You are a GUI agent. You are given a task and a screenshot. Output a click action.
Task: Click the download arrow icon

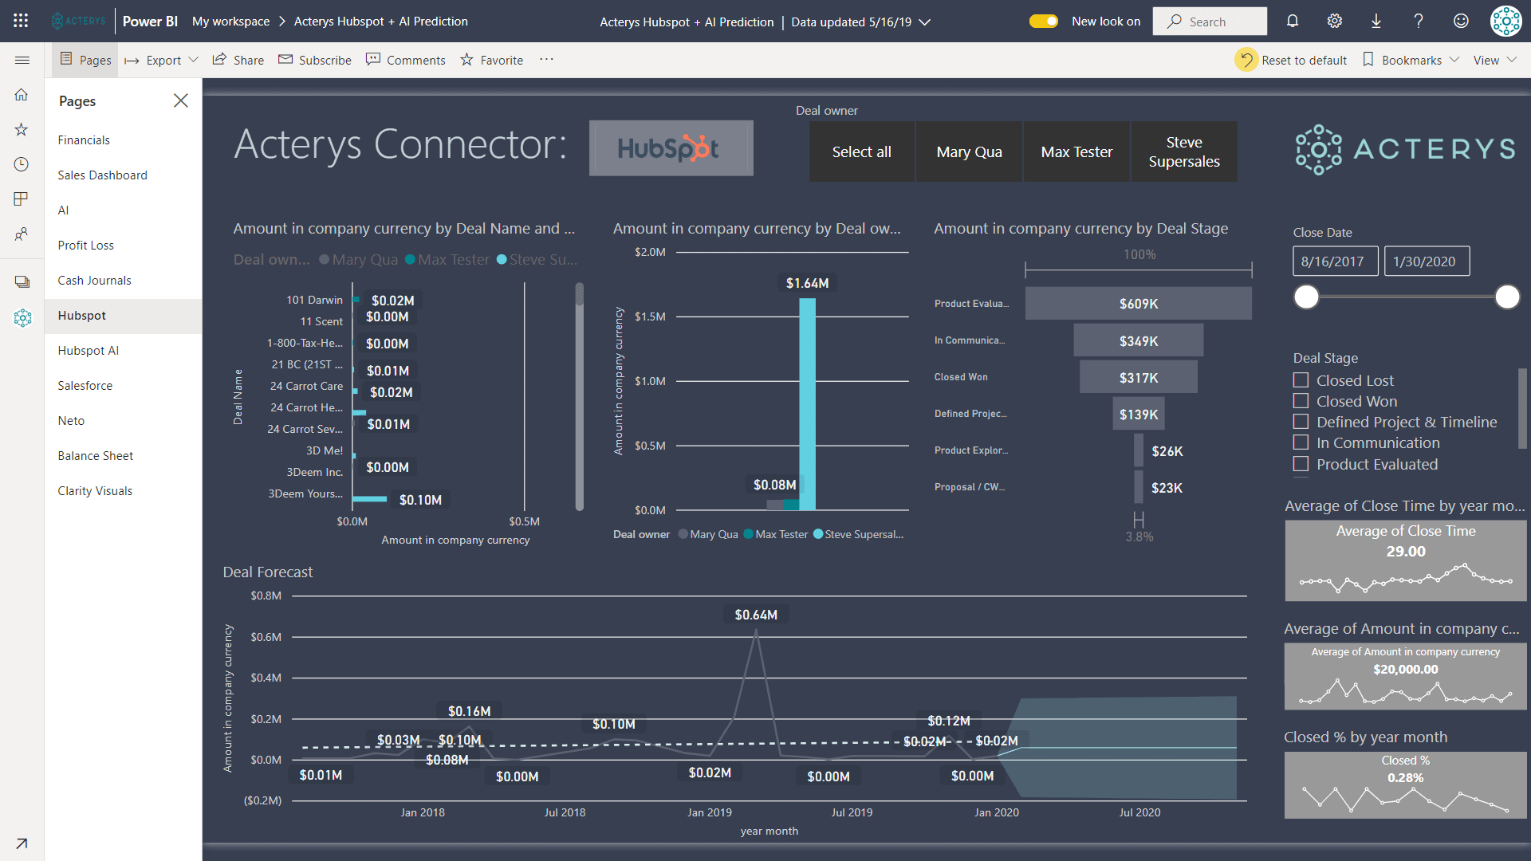1376,22
